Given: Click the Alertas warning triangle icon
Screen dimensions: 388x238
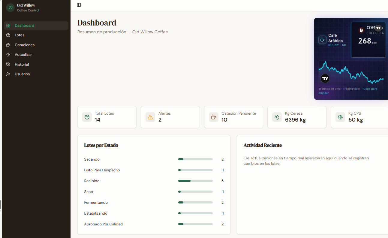Looking at the screenshot, I should click(x=150, y=117).
